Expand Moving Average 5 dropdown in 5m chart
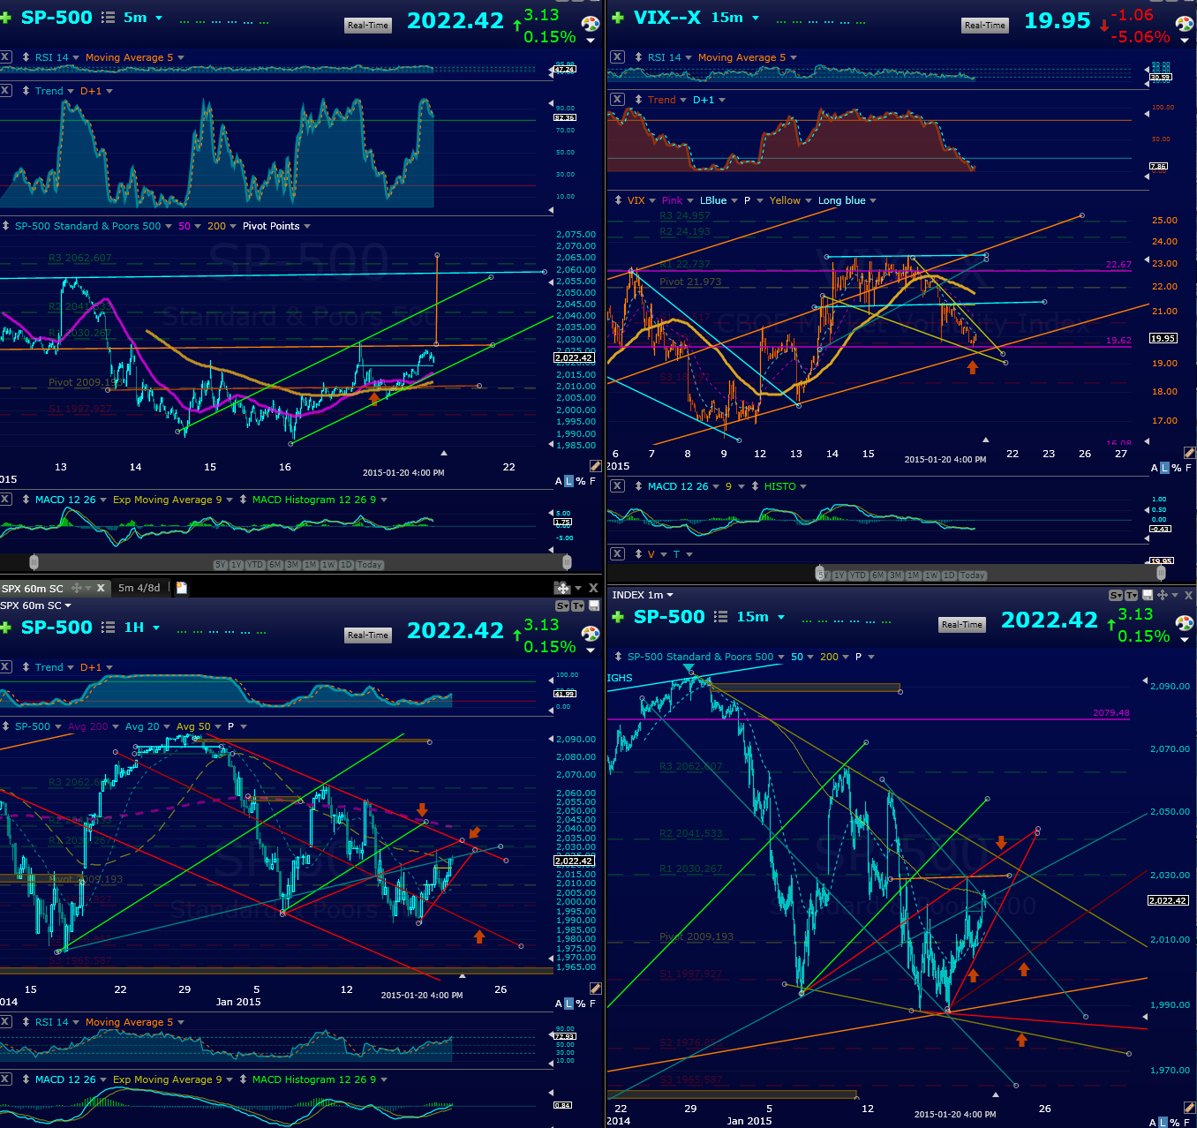The height and width of the screenshot is (1128, 1197). 181,57
